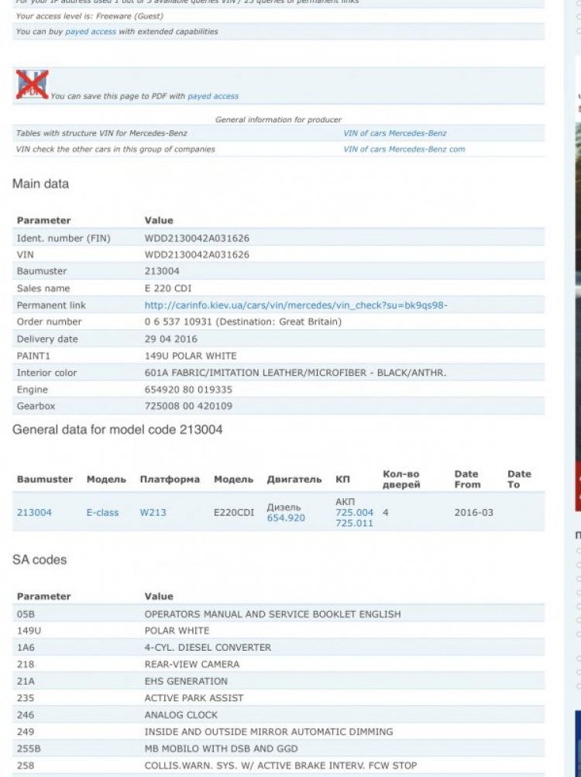Click interior color value 601A FABRIC
581x777 pixels.
click(295, 373)
